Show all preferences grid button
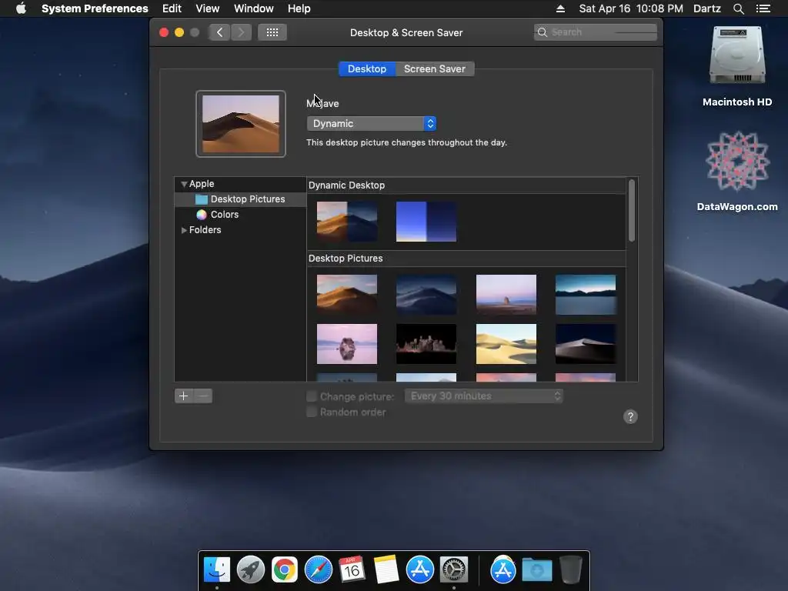 click(x=272, y=32)
